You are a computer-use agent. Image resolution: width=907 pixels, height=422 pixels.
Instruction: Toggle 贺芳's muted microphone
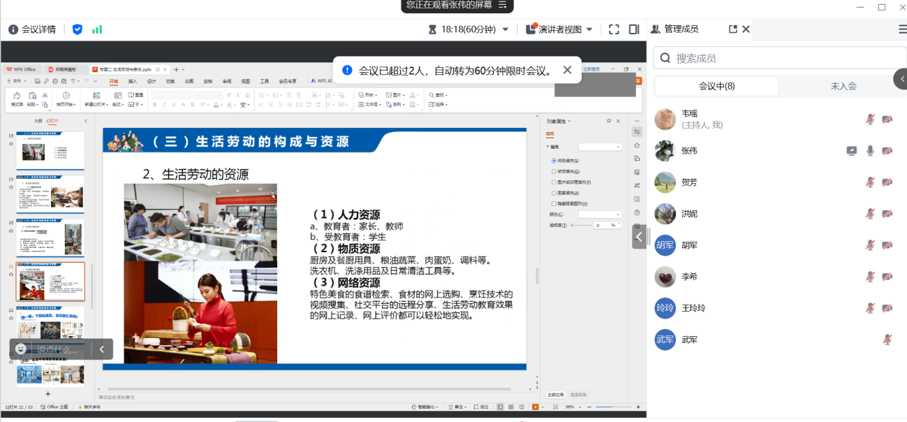pyautogui.click(x=870, y=182)
